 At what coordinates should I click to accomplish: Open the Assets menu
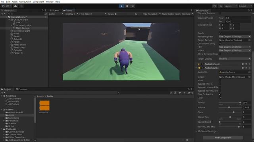15,2
